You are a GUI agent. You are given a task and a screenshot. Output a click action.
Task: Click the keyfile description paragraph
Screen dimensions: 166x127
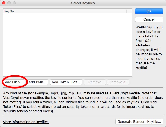[82, 102]
